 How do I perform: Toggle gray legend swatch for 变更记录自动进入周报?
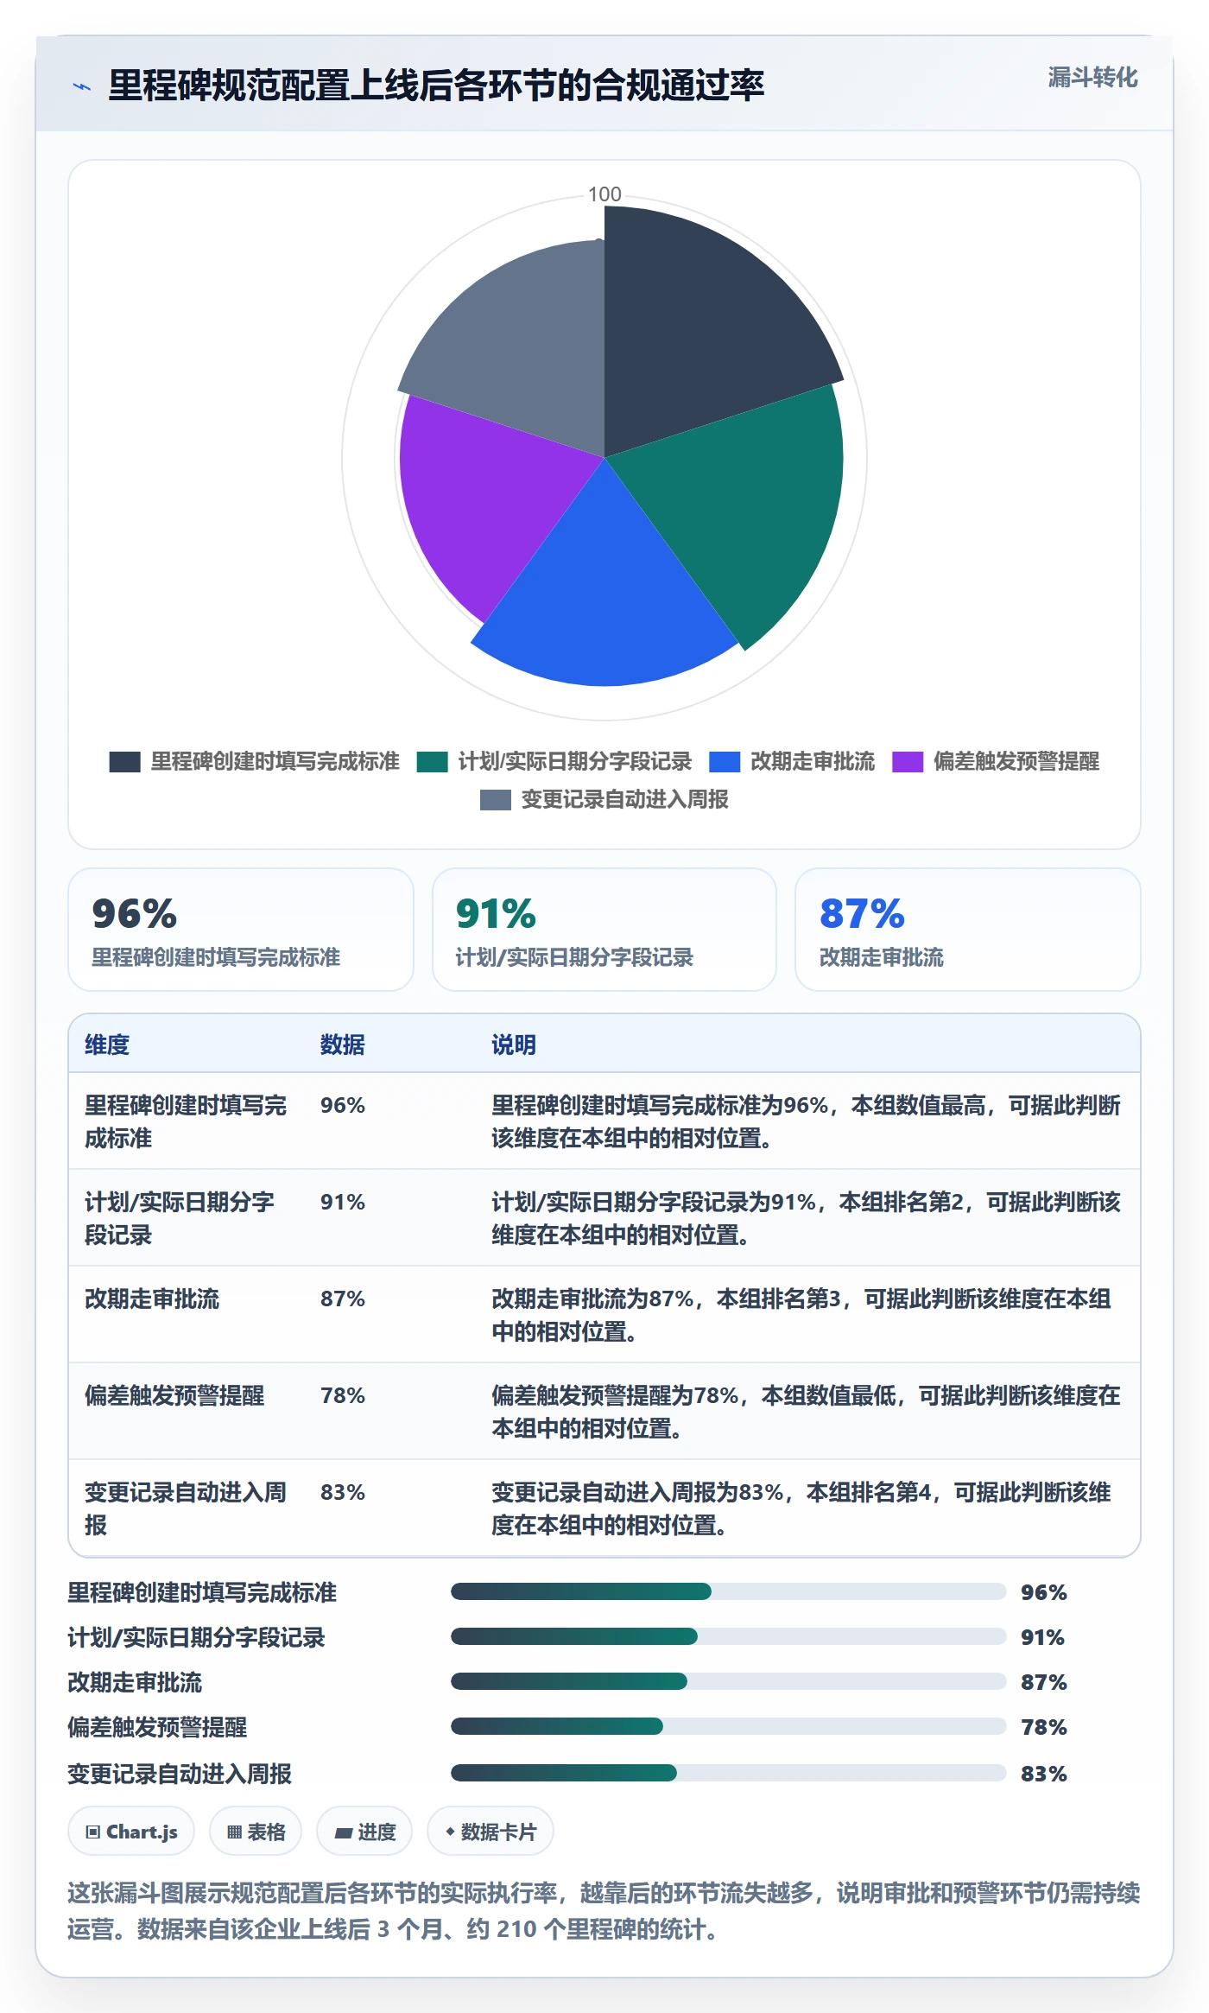coord(496,799)
